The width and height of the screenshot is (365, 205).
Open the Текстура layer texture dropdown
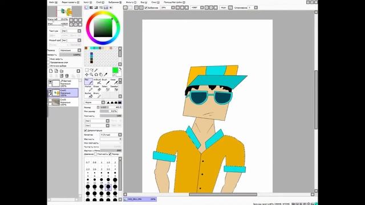[x=71, y=31]
